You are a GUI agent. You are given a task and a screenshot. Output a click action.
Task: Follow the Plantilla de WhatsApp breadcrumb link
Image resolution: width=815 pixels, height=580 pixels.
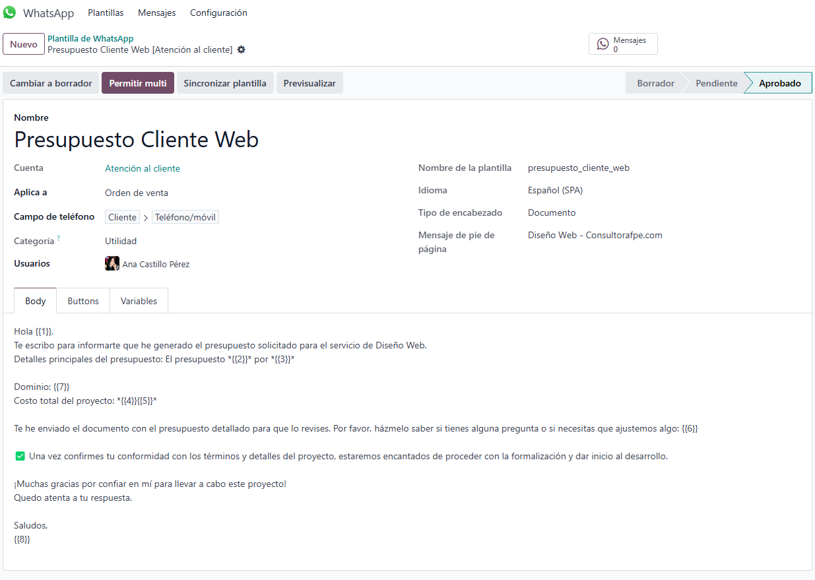click(x=90, y=39)
